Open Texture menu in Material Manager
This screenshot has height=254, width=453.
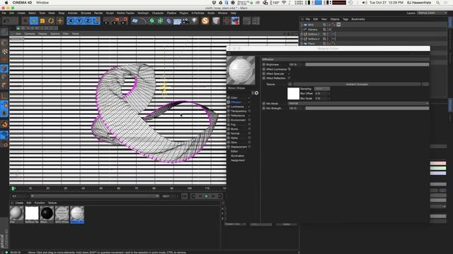(x=52, y=202)
